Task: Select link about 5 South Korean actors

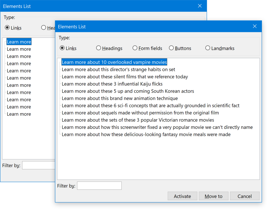Action: [x=128, y=91]
